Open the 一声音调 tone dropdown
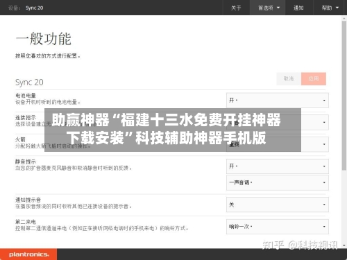This screenshot has height=260, width=347. coord(278,182)
